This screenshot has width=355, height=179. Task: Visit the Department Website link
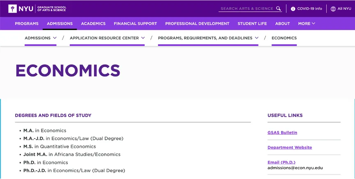click(290, 147)
